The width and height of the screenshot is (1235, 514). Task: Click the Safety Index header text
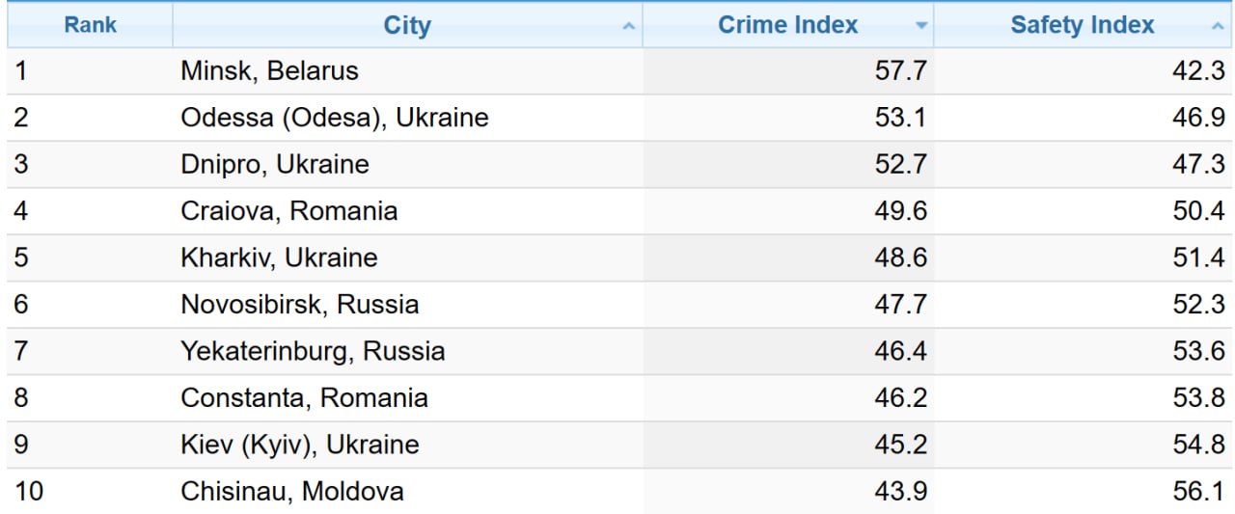coord(1082,26)
